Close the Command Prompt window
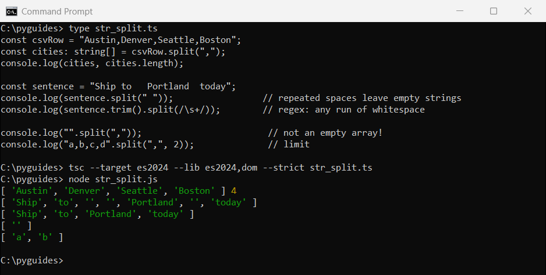The image size is (546, 275). (x=528, y=11)
